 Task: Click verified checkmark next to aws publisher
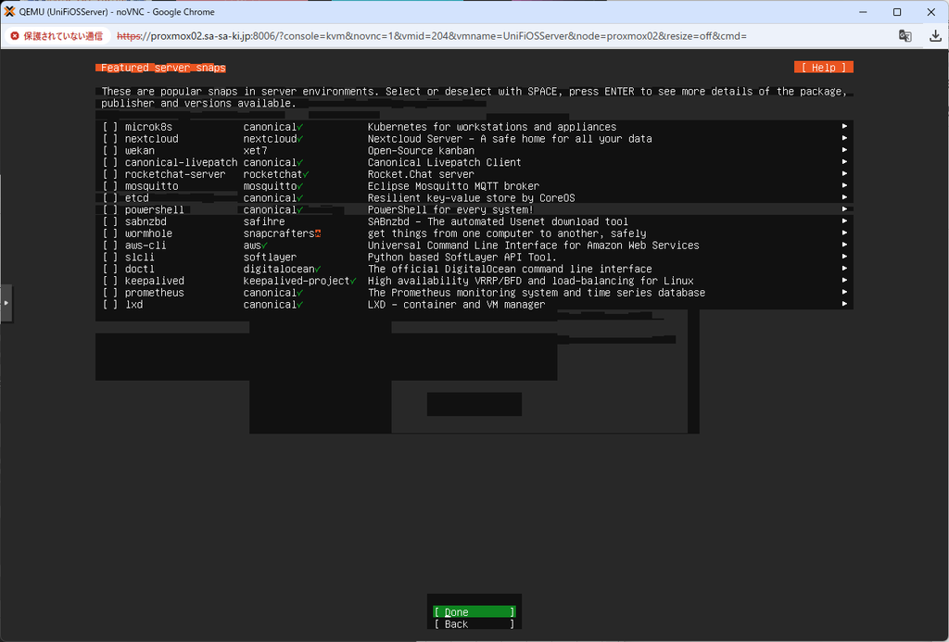tap(264, 245)
